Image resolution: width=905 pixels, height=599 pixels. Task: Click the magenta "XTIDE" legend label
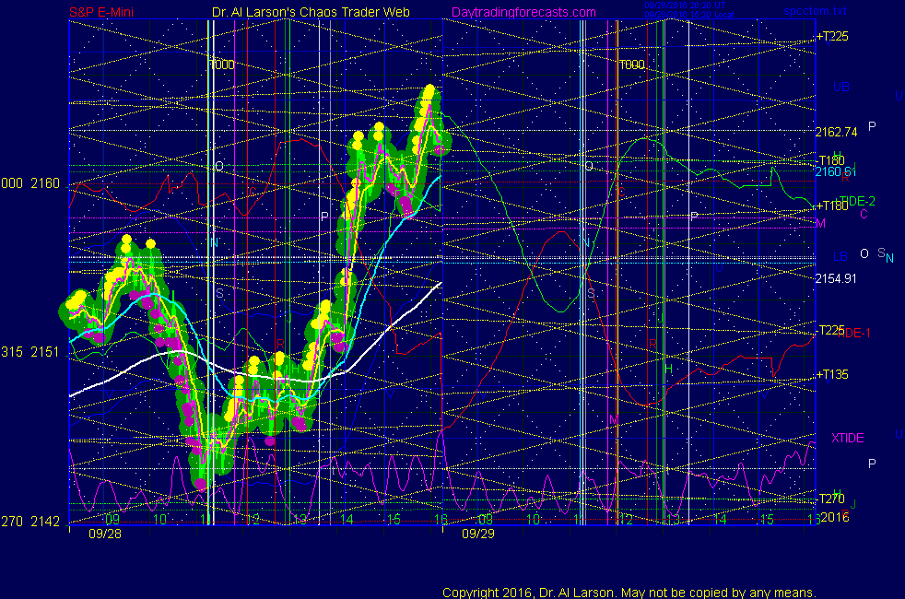pyautogui.click(x=847, y=438)
